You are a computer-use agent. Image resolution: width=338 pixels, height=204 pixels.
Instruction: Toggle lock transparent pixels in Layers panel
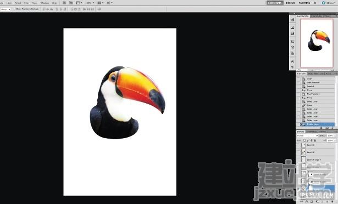coord(304,140)
